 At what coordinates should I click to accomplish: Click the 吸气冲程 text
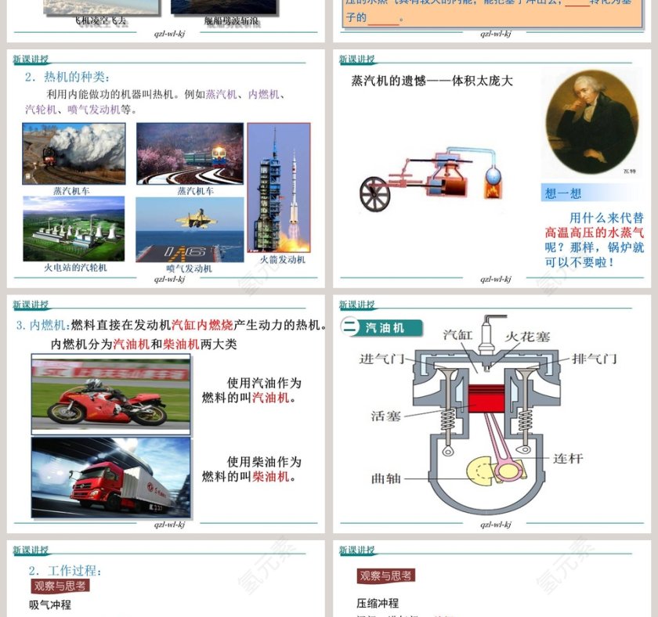point(50,604)
